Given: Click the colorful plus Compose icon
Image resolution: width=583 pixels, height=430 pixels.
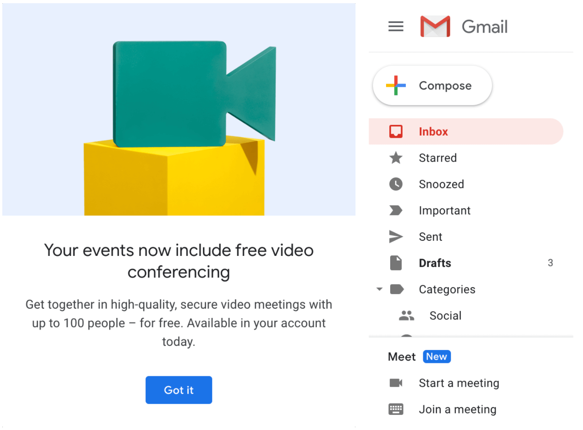Looking at the screenshot, I should [x=396, y=86].
